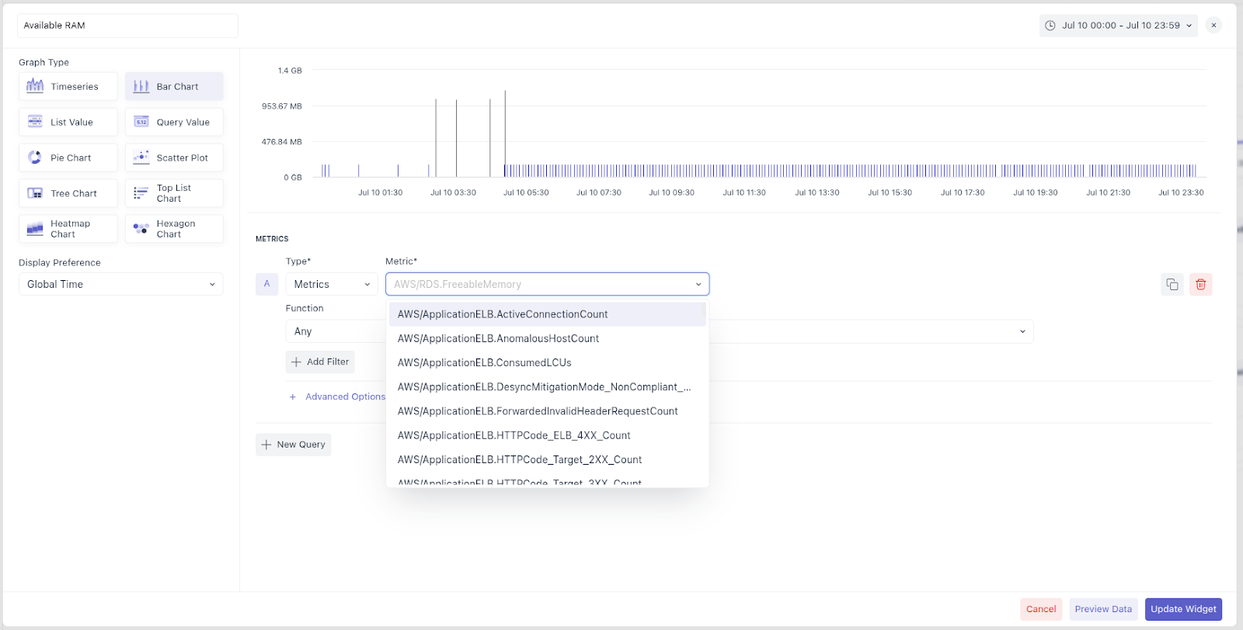The height and width of the screenshot is (630, 1243).
Task: Switch to Top List Chart type
Action: [x=174, y=193]
